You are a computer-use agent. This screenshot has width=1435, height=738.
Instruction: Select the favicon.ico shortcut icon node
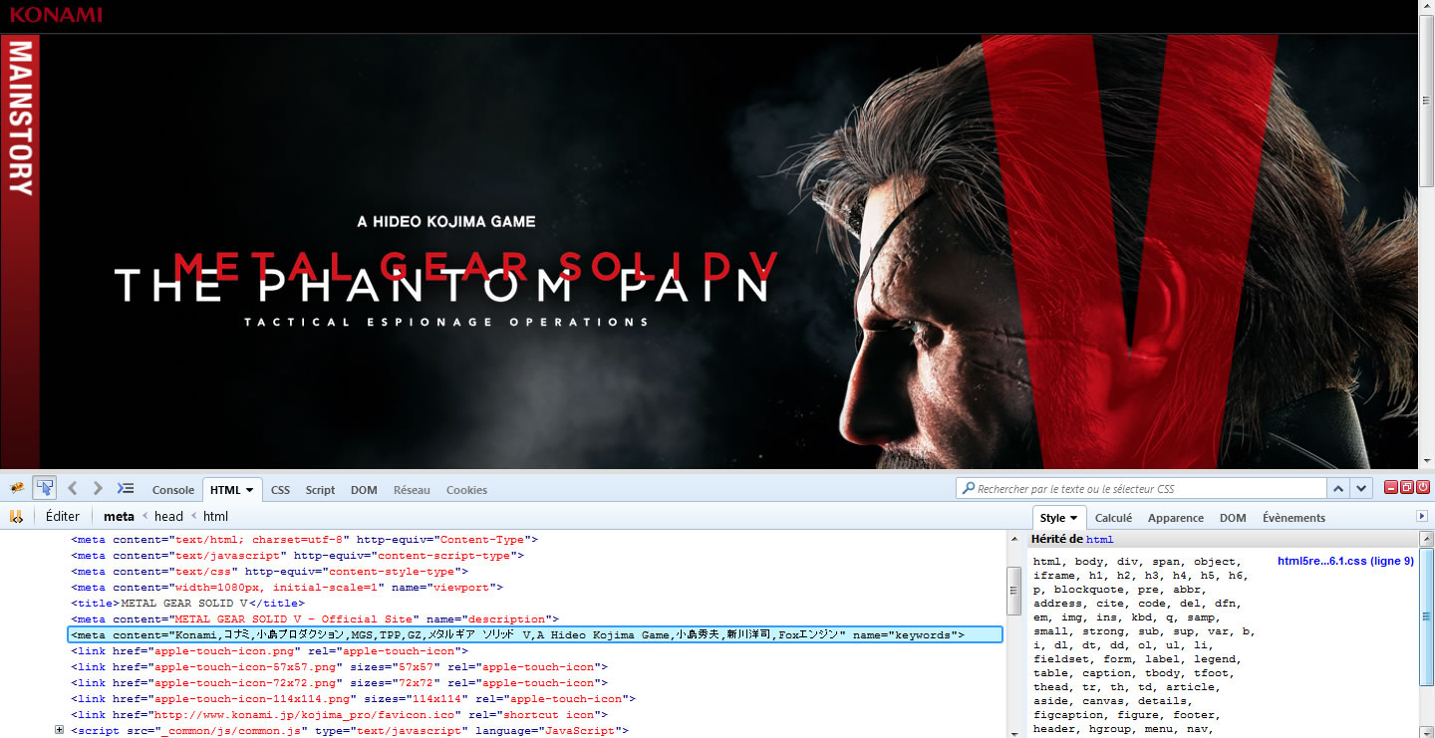(x=339, y=715)
